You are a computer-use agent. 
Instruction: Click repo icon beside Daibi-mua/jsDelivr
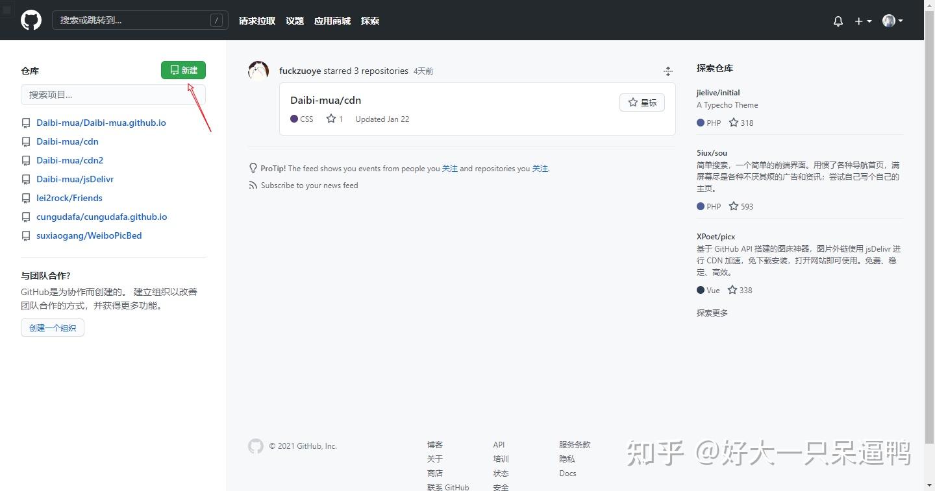(26, 179)
